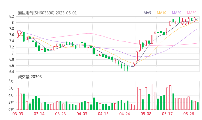Click the 8万 volume axis label
The width and height of the screenshot is (202, 120).
coord(11,81)
